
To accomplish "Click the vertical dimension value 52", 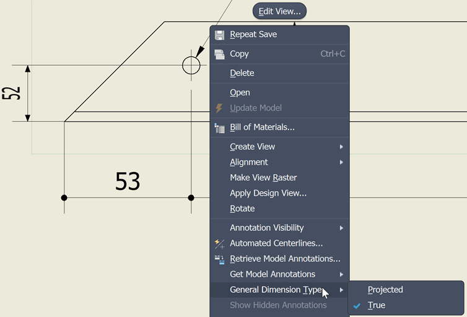I will point(11,93).
